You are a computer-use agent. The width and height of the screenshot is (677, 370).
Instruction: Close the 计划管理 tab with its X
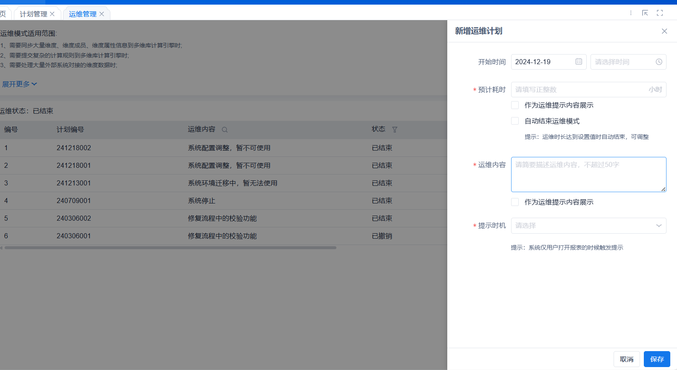point(52,14)
